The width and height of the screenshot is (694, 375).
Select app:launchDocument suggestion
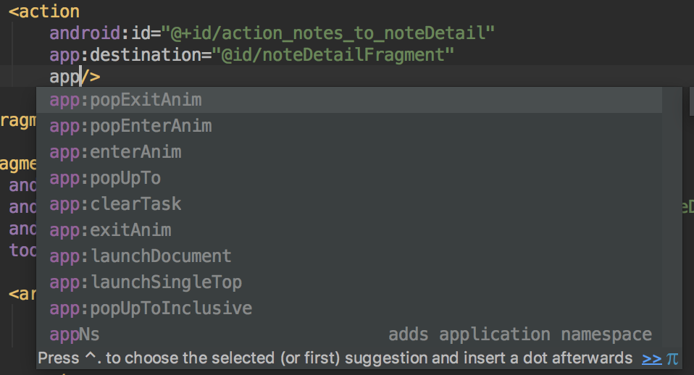[348, 256]
